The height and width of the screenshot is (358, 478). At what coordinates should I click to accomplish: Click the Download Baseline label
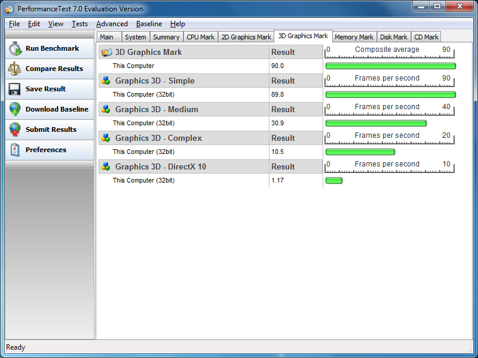(x=57, y=109)
